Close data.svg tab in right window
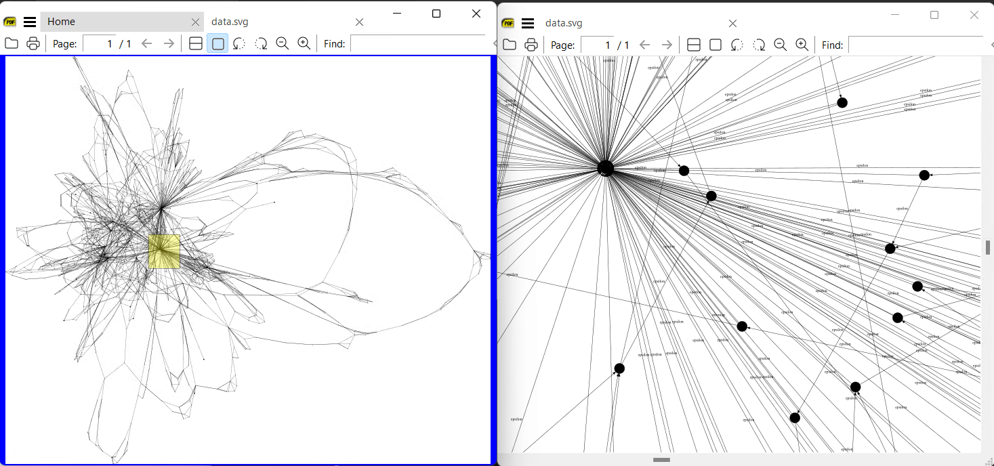This screenshot has height=466, width=994. tap(732, 23)
